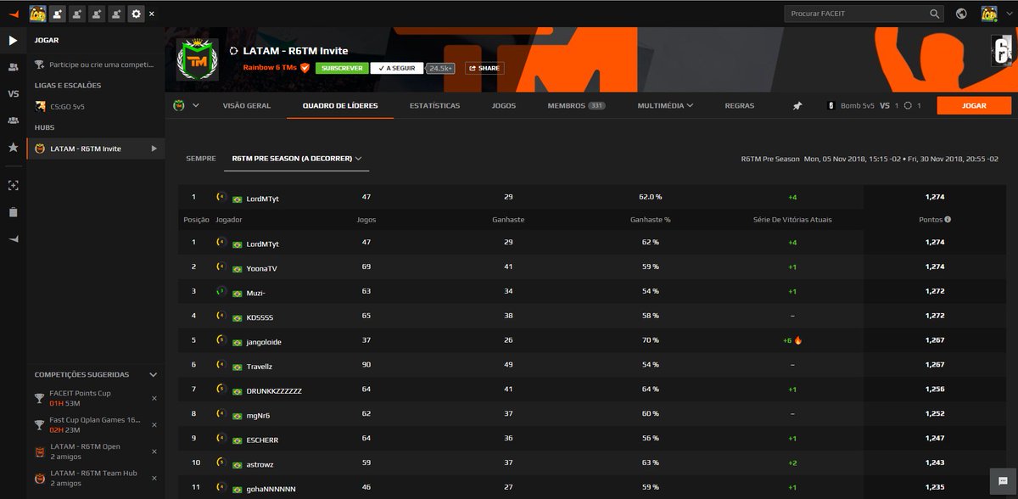Open R6TM Pre Season leaderboard dropdown

click(x=297, y=158)
